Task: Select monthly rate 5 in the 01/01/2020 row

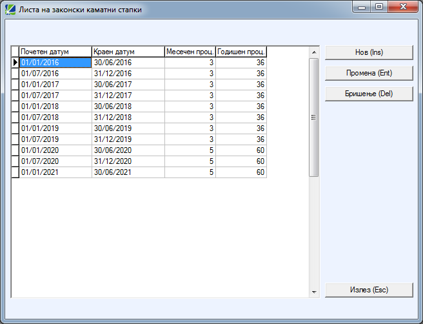Action: (190, 150)
